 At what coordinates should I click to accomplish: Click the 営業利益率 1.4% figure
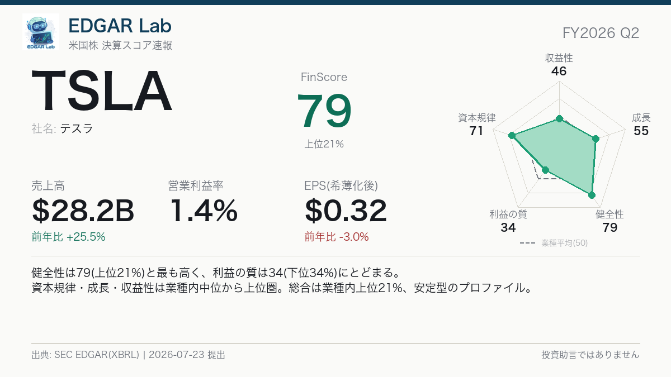click(204, 211)
